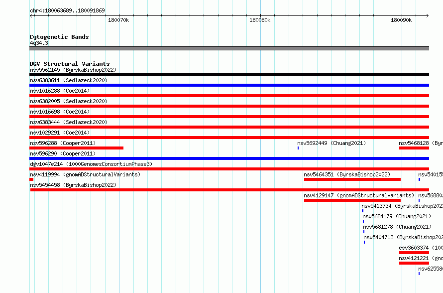The image size is (443, 293).
Task: Click the 180080k ruler position
Action: [260, 20]
